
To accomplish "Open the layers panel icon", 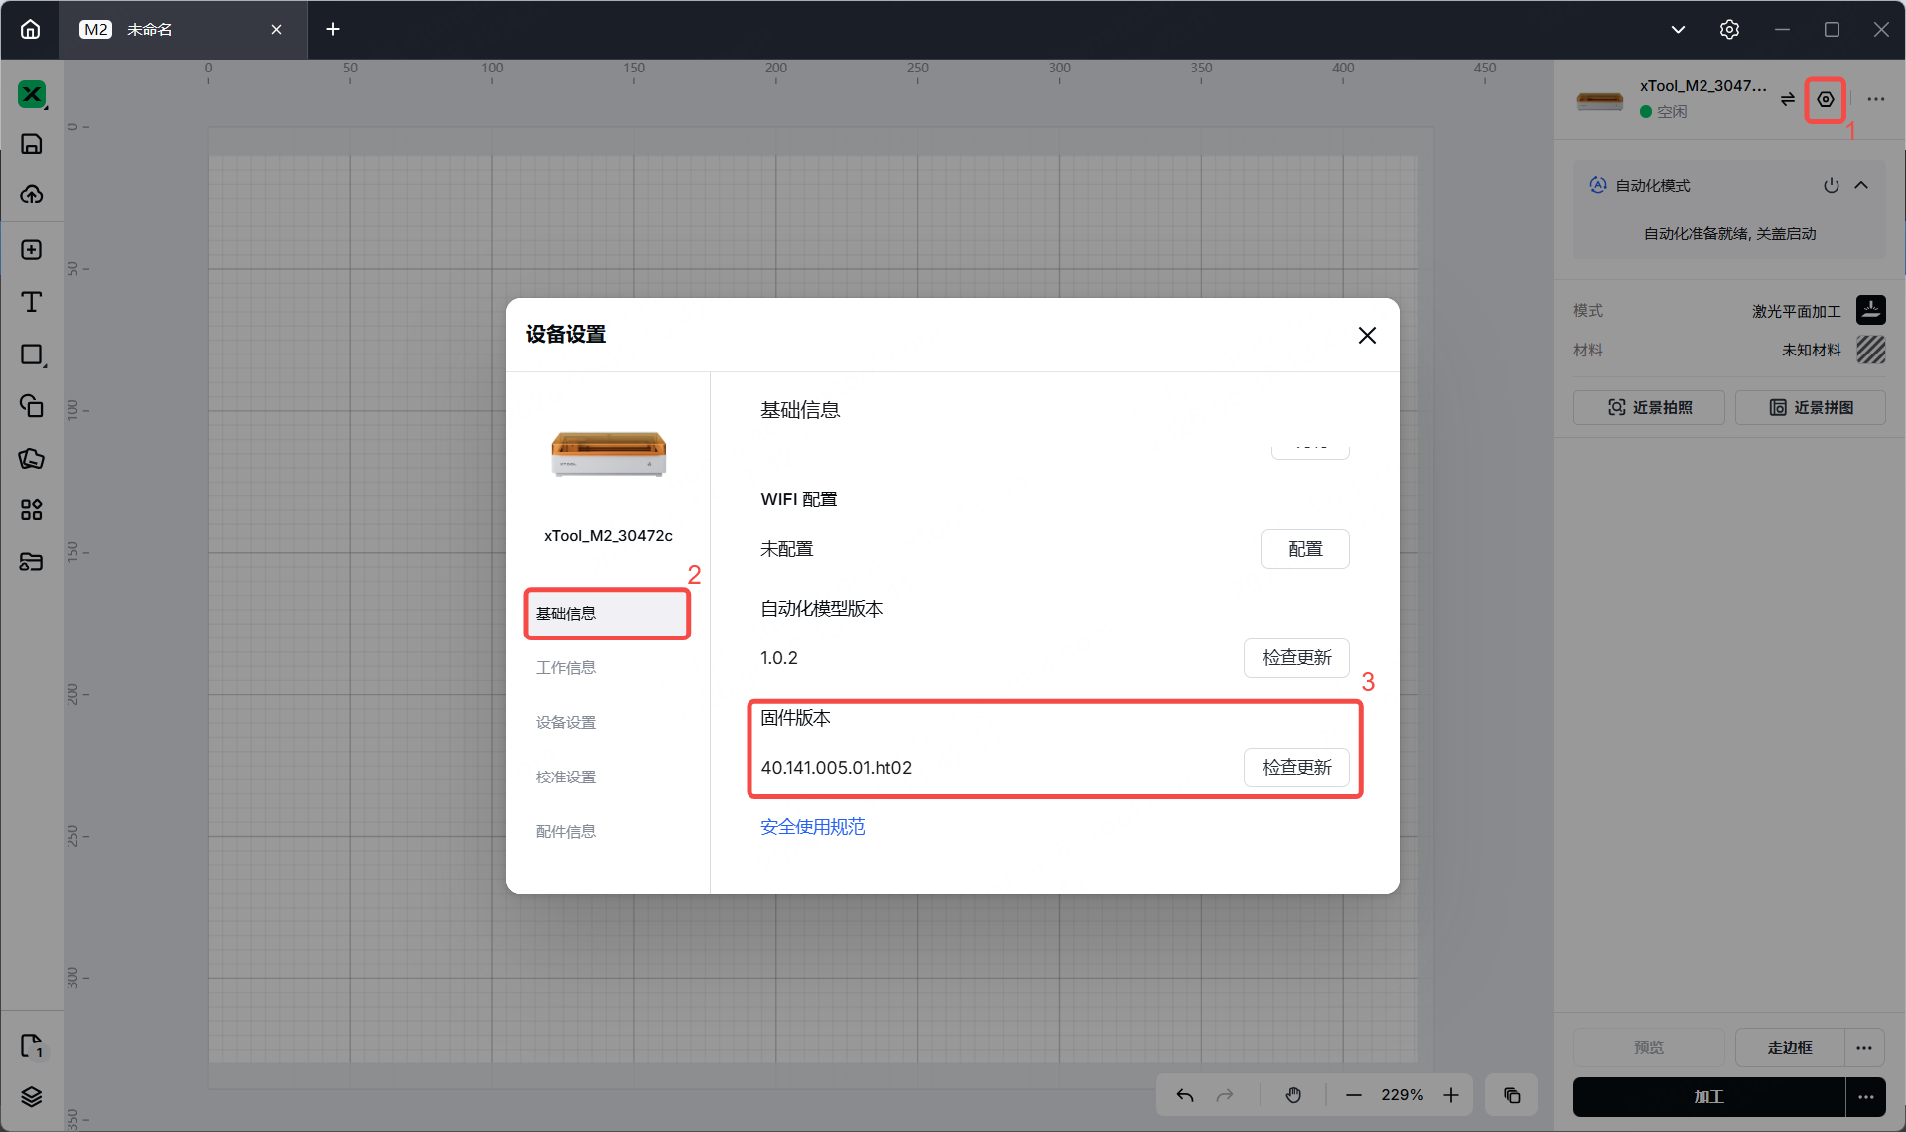I will [x=32, y=1096].
